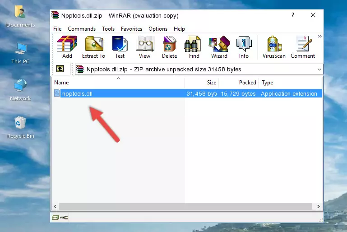Launch the Wizard tool
Image resolution: width=347 pixels, height=232 pixels.
click(x=219, y=47)
